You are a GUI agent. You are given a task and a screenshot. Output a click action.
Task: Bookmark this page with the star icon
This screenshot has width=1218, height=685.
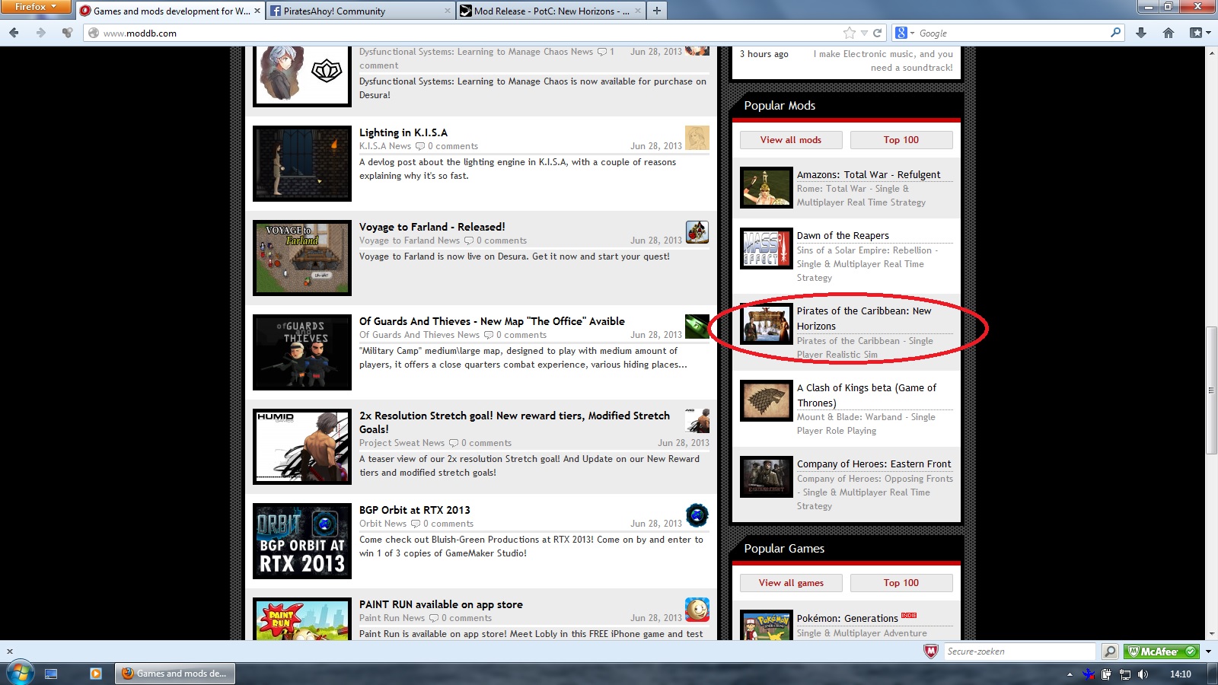pos(850,33)
